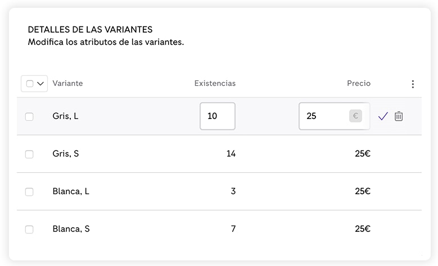Toggle the select-all checkbox in the header
438x266 pixels.
[30, 84]
